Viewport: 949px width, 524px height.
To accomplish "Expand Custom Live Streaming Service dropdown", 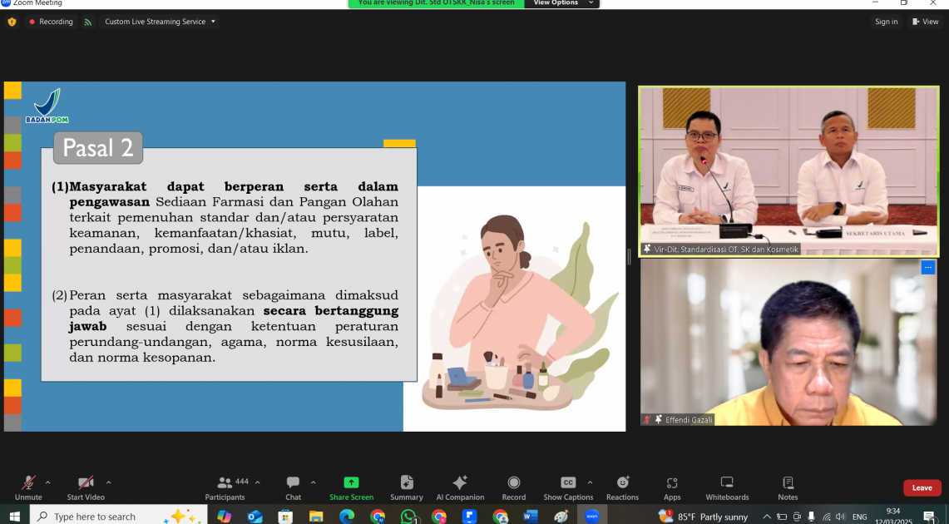I will [x=158, y=22].
